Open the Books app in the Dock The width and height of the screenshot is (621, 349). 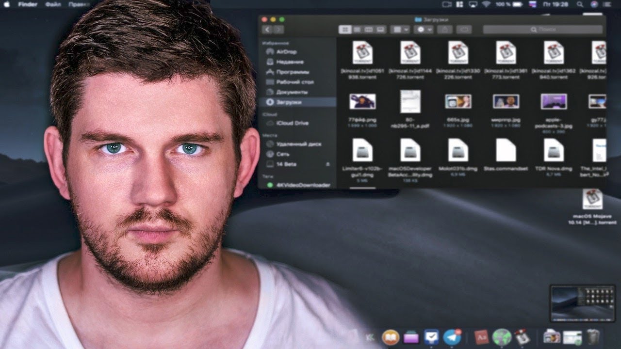pyautogui.click(x=390, y=336)
